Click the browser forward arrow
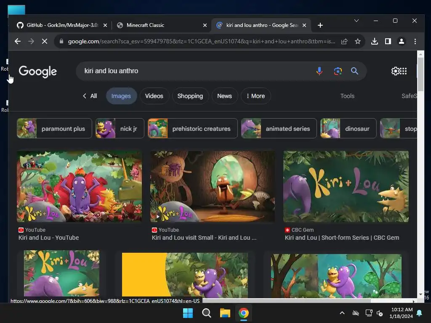This screenshot has height=323, width=431. 31,41
